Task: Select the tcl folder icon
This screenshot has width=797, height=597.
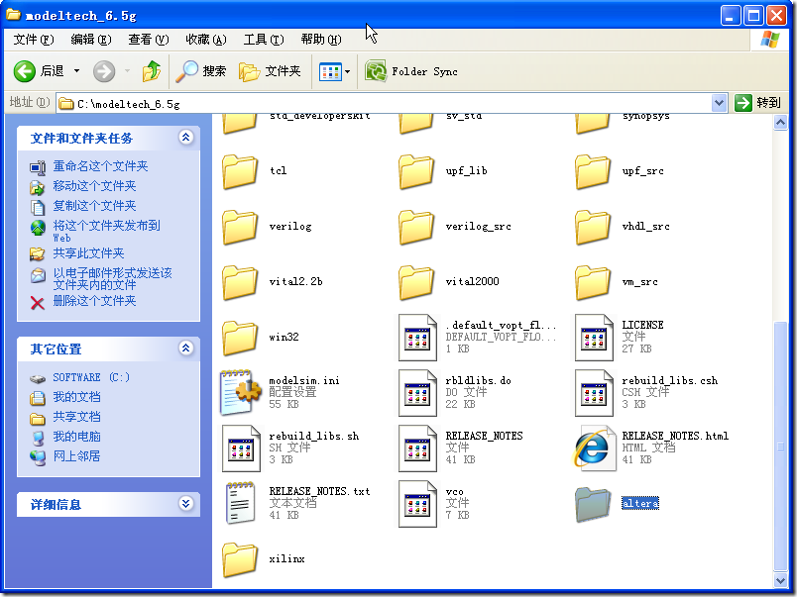Action: [x=240, y=171]
